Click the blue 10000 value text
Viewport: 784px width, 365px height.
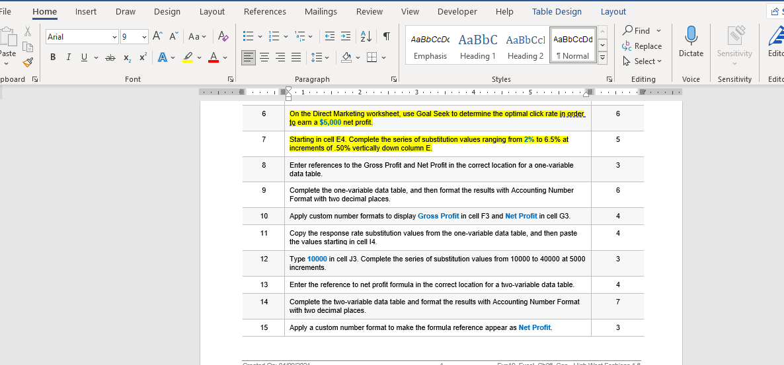317,259
